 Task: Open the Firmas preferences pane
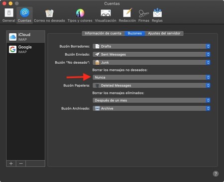click(x=144, y=15)
